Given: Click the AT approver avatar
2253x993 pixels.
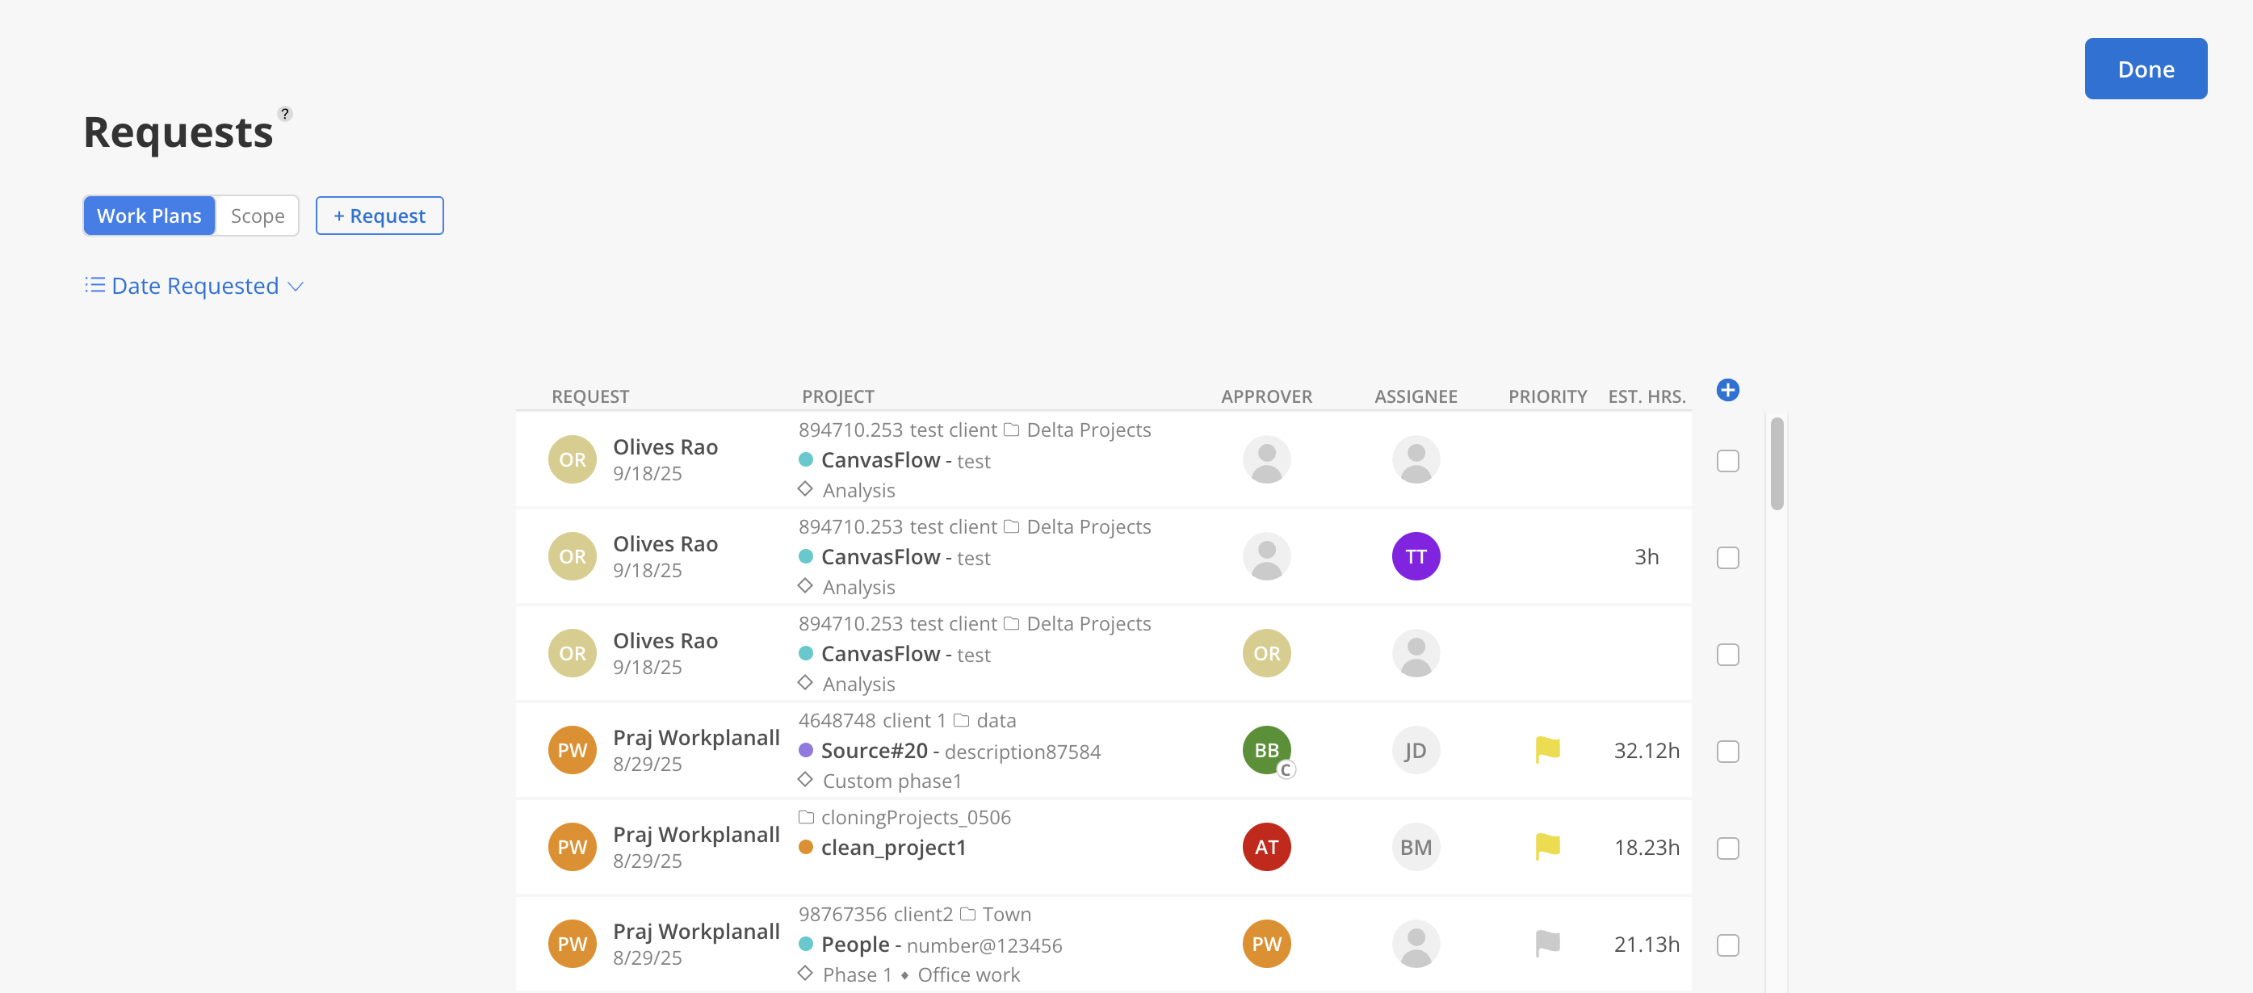Looking at the screenshot, I should click(1266, 847).
